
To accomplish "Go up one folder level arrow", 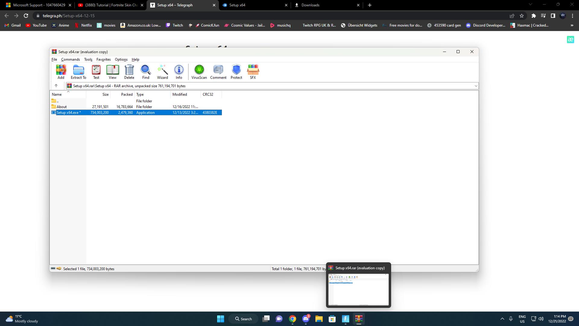I will pos(56,86).
